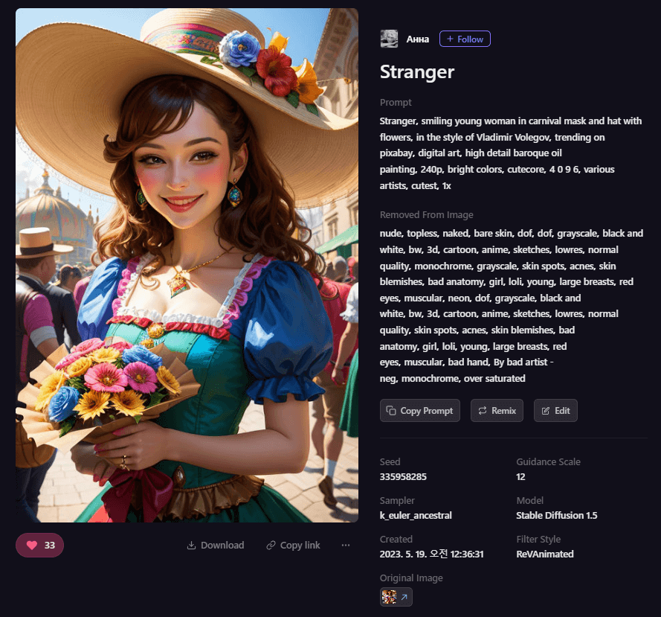This screenshot has height=617, width=661.
Task: Click the main generated artwork image
Action: click(x=187, y=265)
